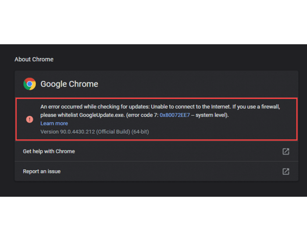The image size is (307, 234).
Task: Open the Learn more link
Action: [54, 124]
